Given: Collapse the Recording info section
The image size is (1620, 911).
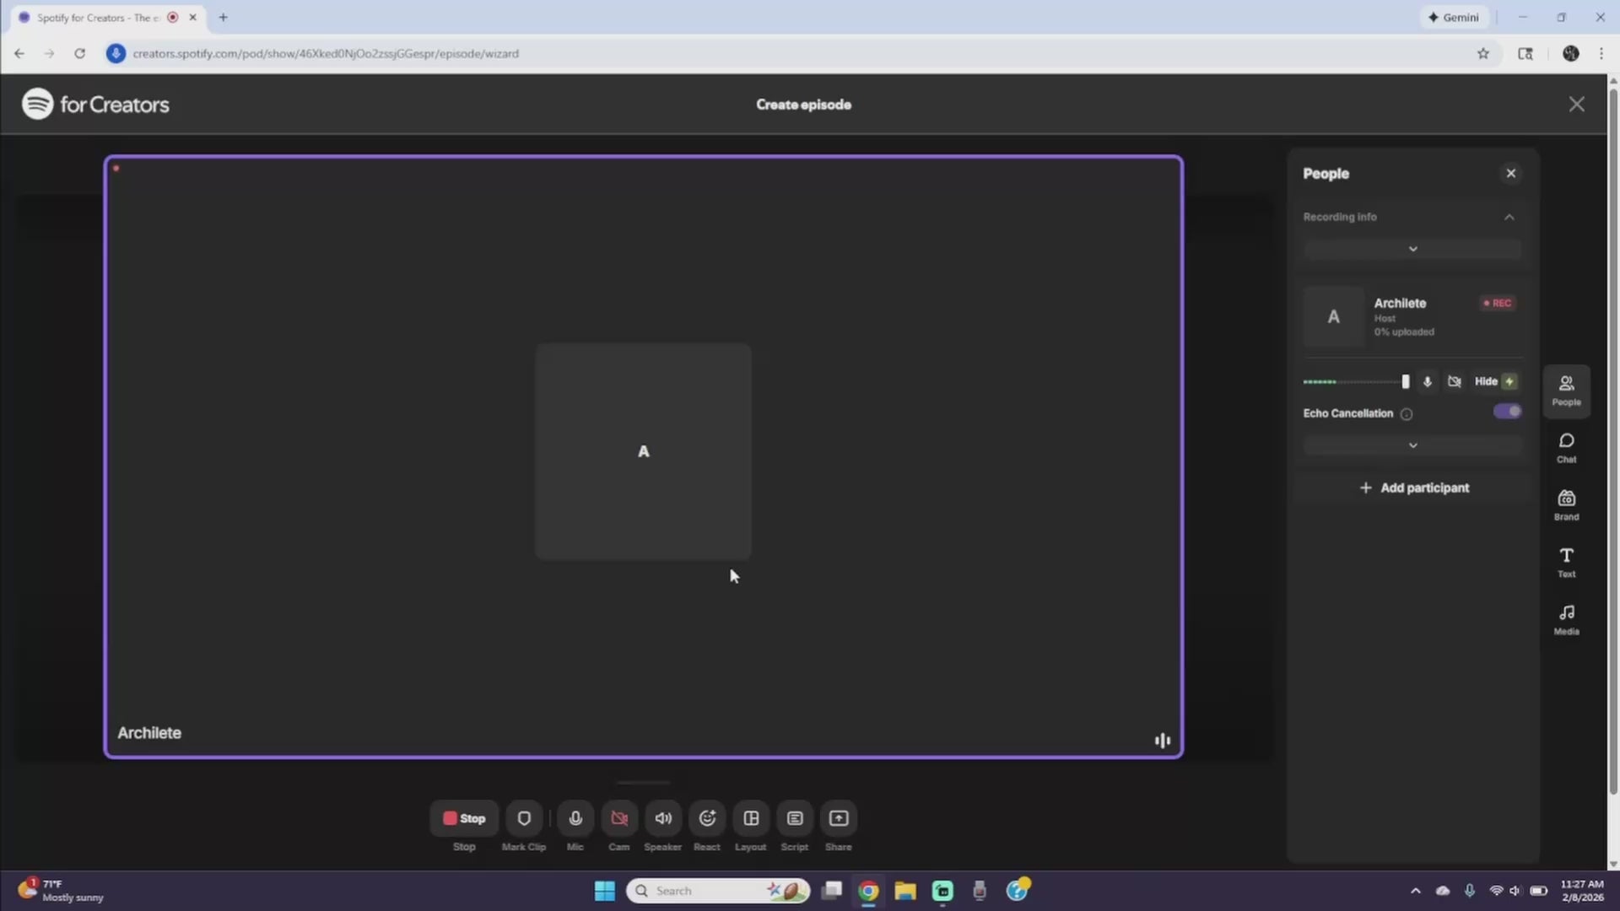Looking at the screenshot, I should [1509, 217].
